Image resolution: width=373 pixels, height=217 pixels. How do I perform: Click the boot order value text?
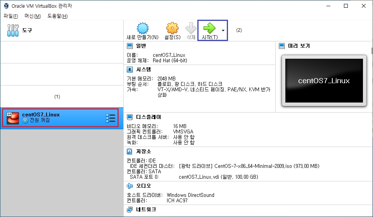coord(190,84)
